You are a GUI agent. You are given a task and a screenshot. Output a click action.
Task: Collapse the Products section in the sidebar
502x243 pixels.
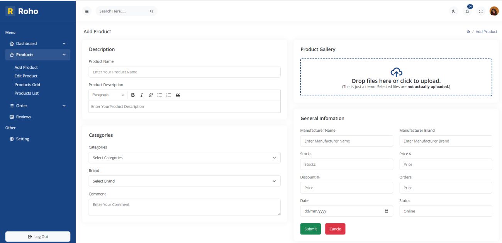37,54
